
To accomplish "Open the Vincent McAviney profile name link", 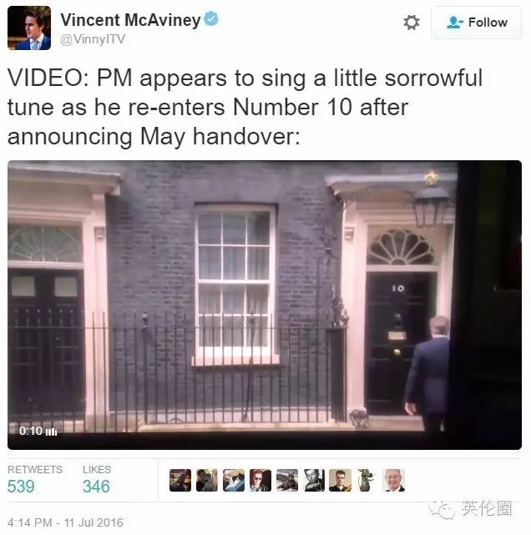I will tap(130, 20).
